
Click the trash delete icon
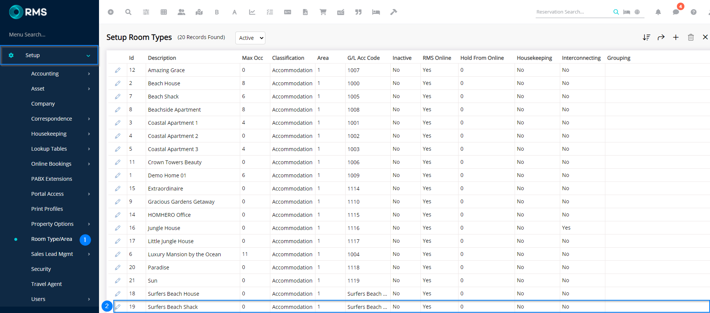pos(690,37)
